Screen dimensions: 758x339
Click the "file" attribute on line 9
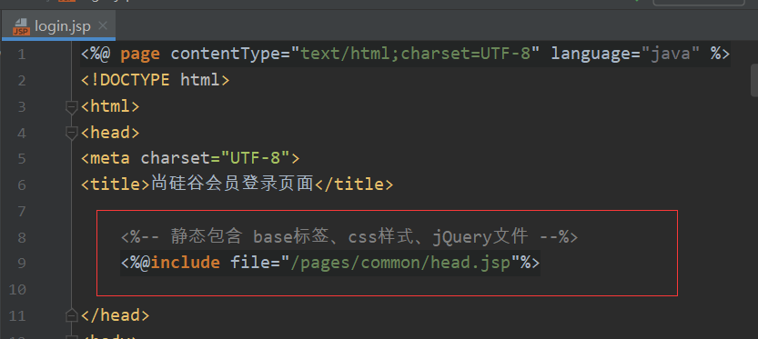click(x=250, y=263)
